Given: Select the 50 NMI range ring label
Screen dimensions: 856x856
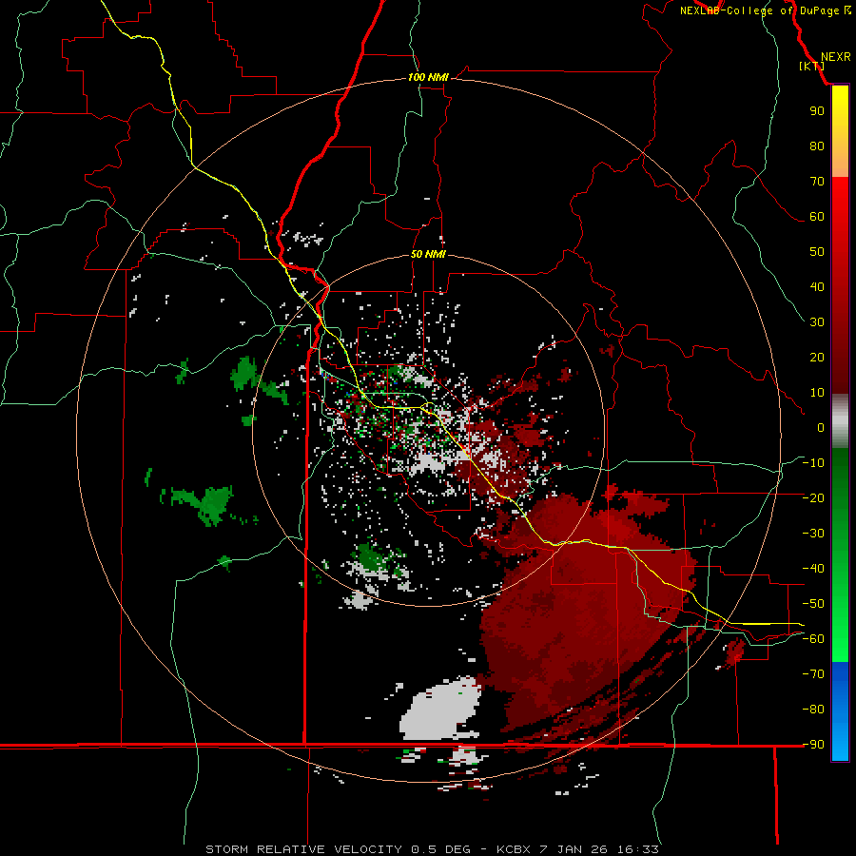Looking at the screenshot, I should 428,254.
